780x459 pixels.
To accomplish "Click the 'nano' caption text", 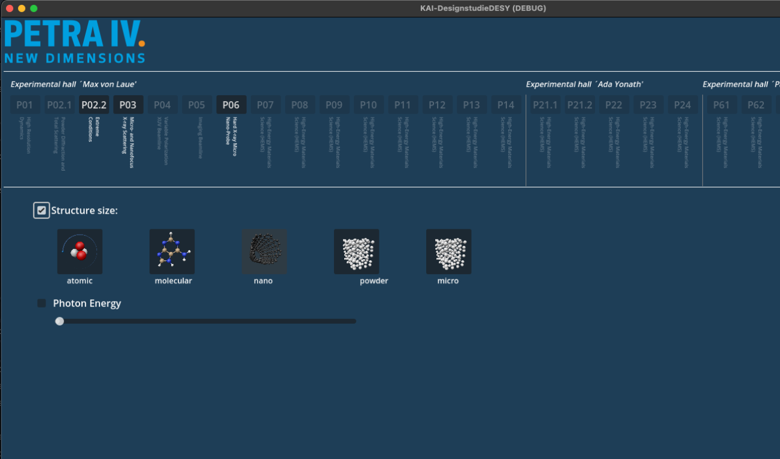I will point(263,281).
